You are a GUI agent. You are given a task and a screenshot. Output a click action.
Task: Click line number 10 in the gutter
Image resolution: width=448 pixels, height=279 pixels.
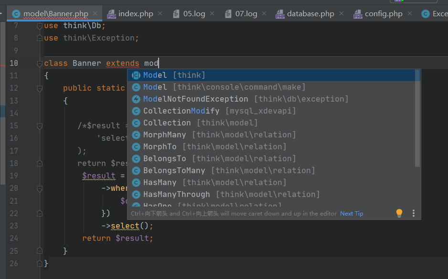[14, 63]
